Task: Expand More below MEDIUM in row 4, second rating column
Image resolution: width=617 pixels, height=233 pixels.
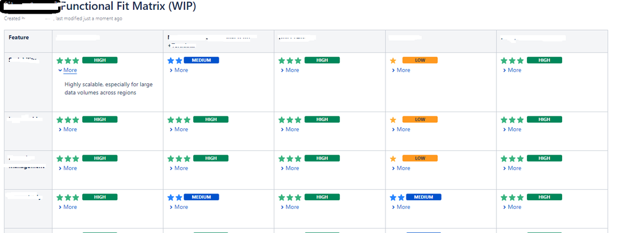Action: pos(178,207)
